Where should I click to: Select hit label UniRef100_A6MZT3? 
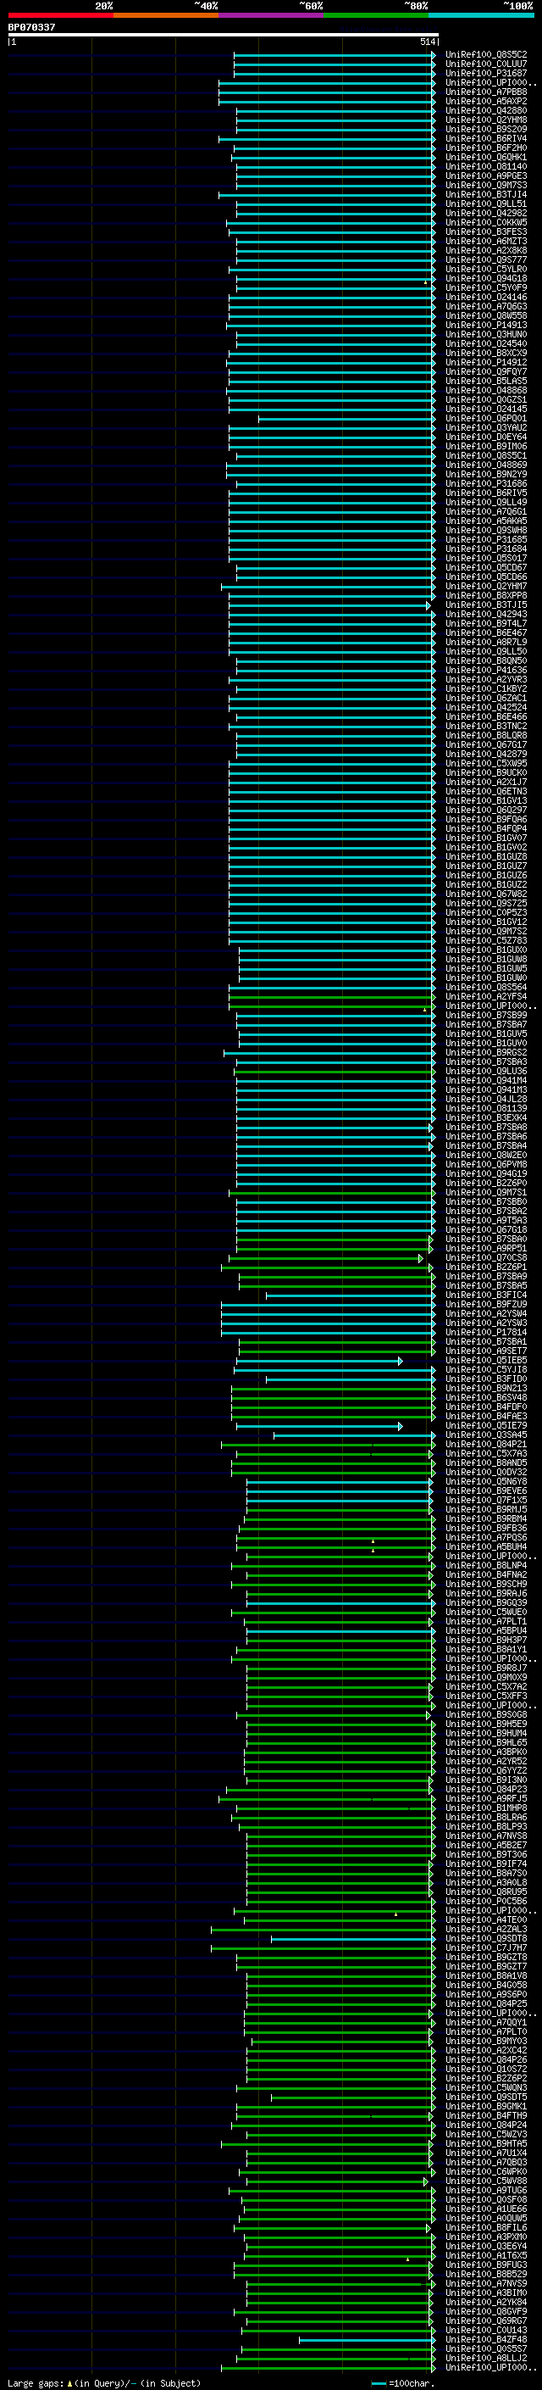[486, 242]
